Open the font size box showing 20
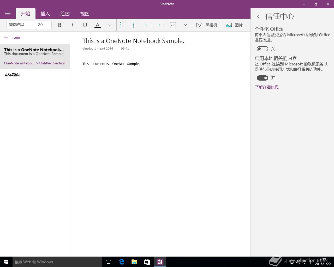The image size is (334, 267). [x=44, y=25]
